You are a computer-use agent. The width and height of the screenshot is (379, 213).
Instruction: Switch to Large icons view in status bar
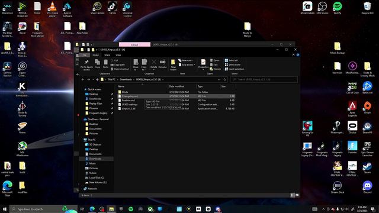[297, 195]
